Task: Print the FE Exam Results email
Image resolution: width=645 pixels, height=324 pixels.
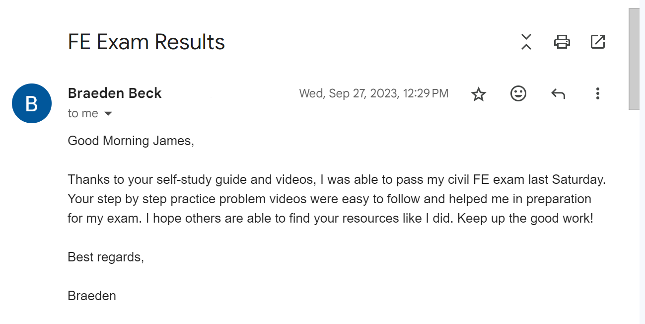Action: 562,42
